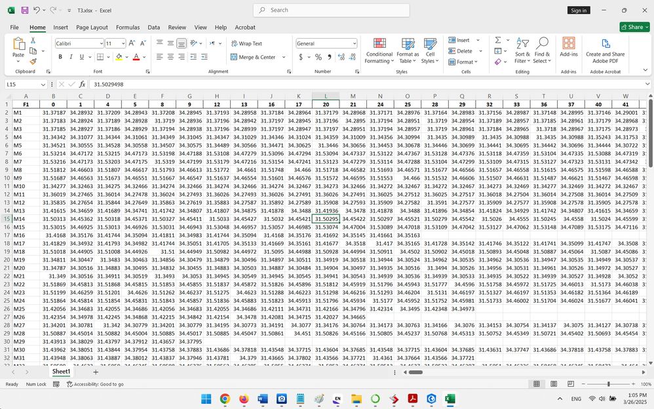Apply Comma Style format
Viewport: 654px width, 409px height.
tap(330, 57)
